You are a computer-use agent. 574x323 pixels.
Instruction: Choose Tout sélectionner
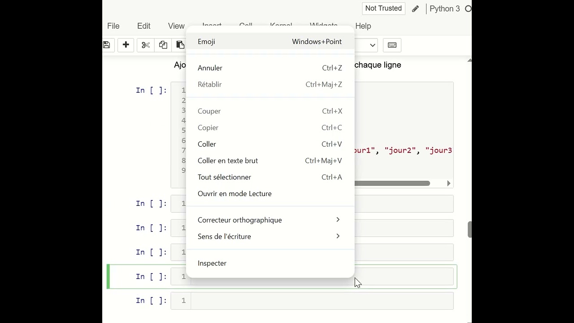[270, 177]
